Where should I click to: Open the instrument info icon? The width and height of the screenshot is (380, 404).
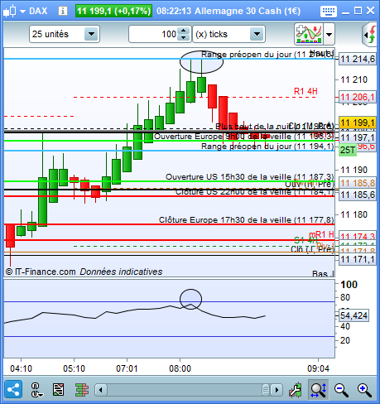pyautogui.click(x=63, y=11)
